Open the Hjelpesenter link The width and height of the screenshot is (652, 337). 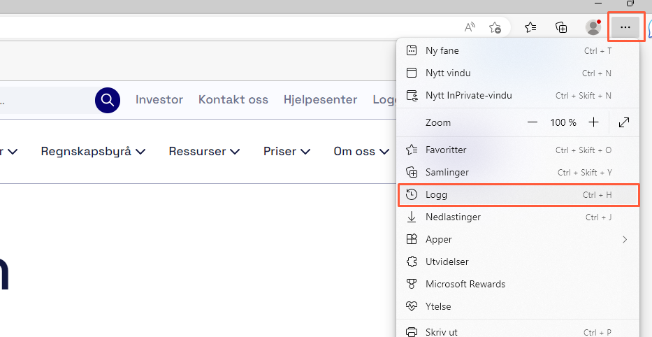tap(320, 99)
